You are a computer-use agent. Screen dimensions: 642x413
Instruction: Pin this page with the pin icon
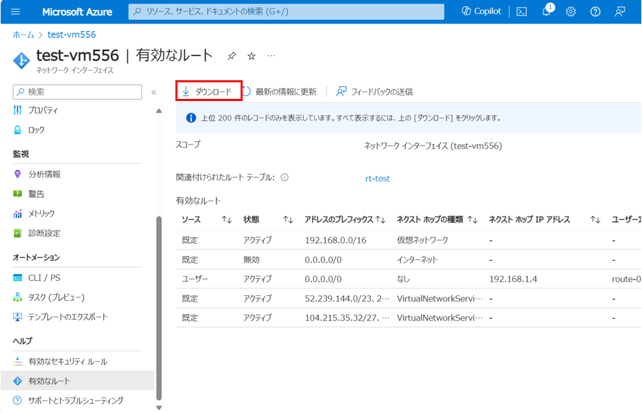[x=232, y=56]
